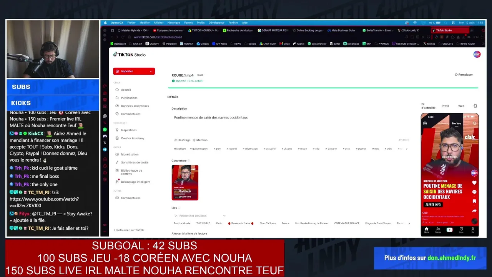Open Creator Academy icon
The width and height of the screenshot is (492, 277).
[117, 138]
